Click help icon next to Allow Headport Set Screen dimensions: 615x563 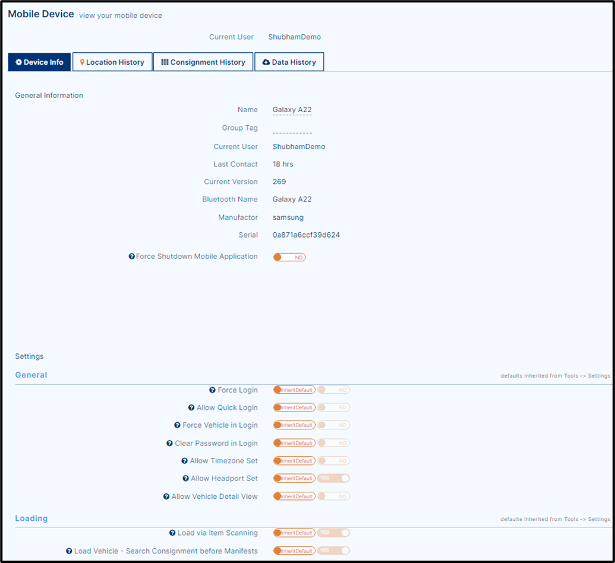(185, 478)
